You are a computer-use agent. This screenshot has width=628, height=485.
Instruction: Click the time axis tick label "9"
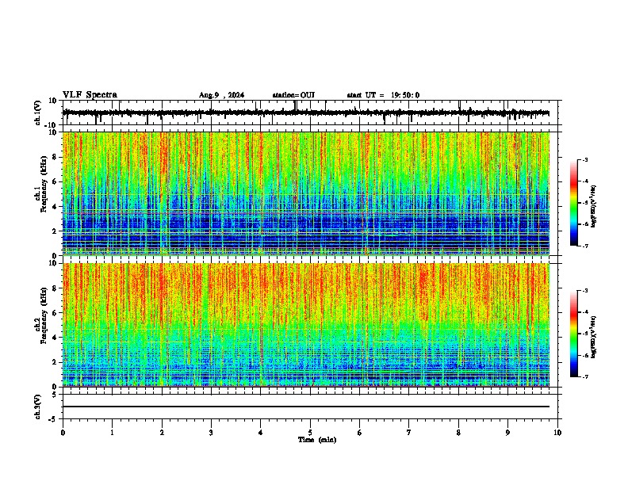(x=507, y=433)
